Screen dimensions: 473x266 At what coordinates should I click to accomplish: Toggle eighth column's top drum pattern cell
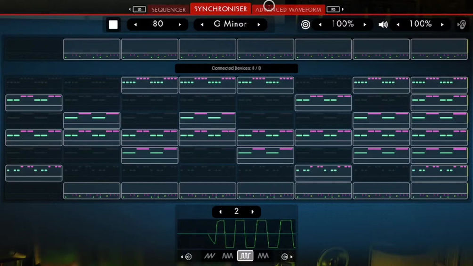pos(439,49)
